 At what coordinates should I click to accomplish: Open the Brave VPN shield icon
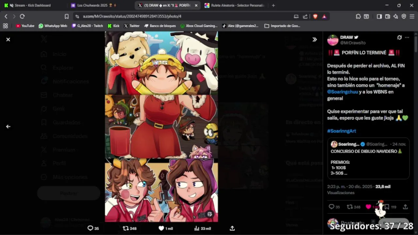[404, 16]
